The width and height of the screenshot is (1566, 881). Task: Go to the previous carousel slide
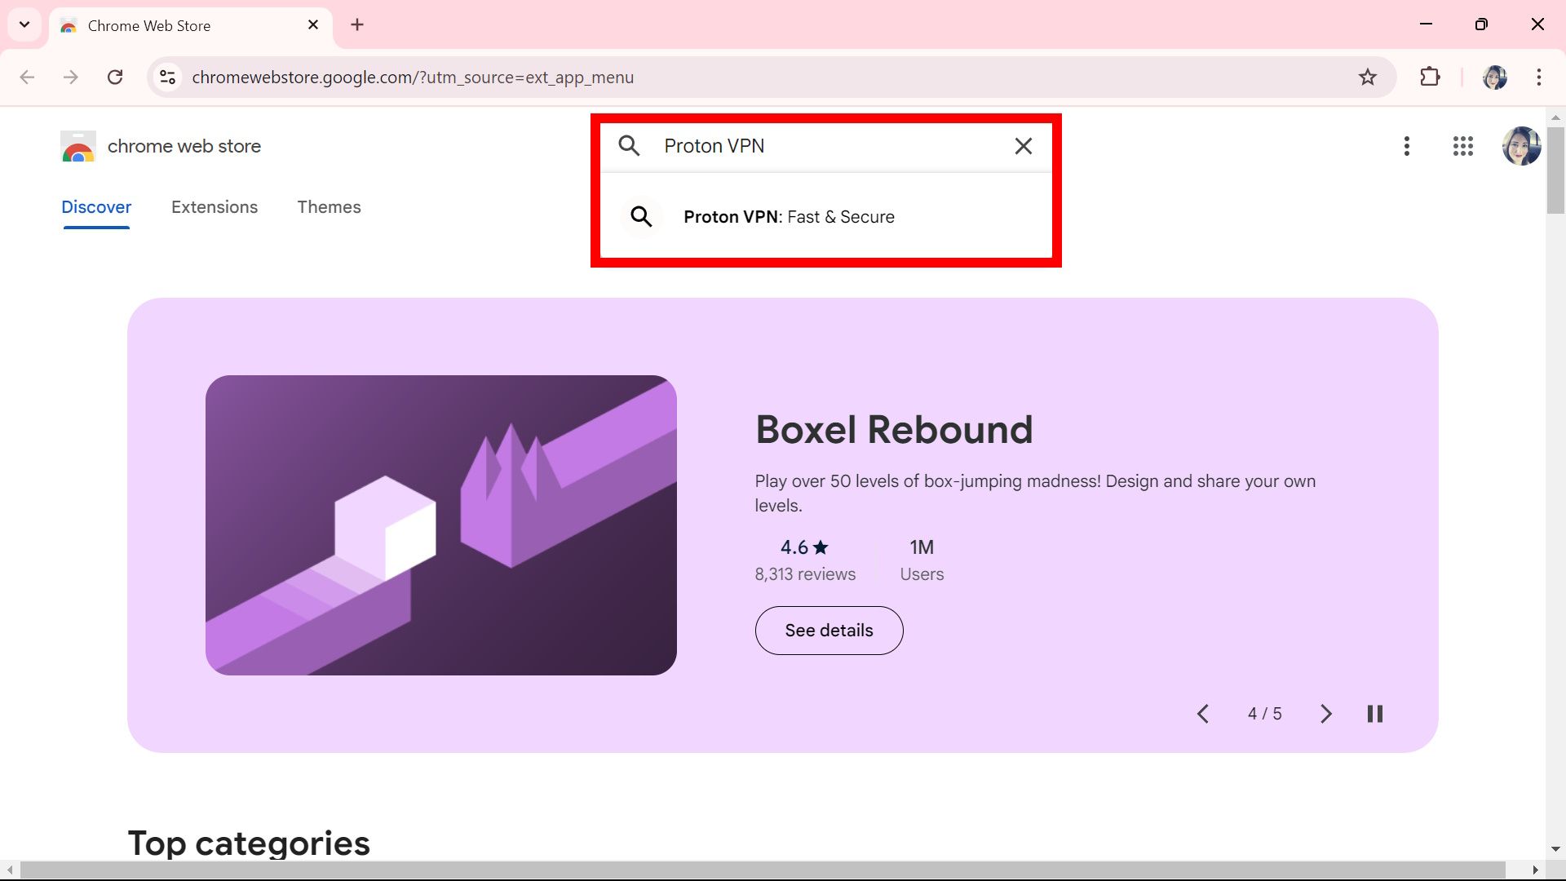click(1203, 713)
